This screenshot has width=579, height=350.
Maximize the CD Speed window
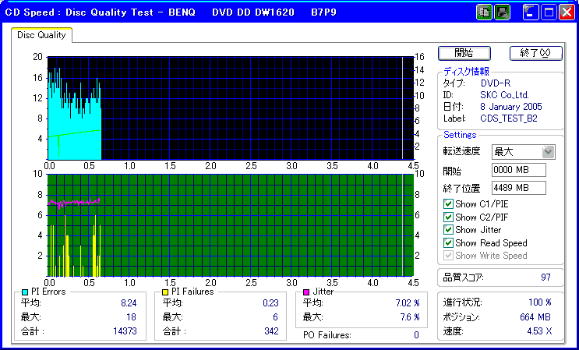click(549, 12)
